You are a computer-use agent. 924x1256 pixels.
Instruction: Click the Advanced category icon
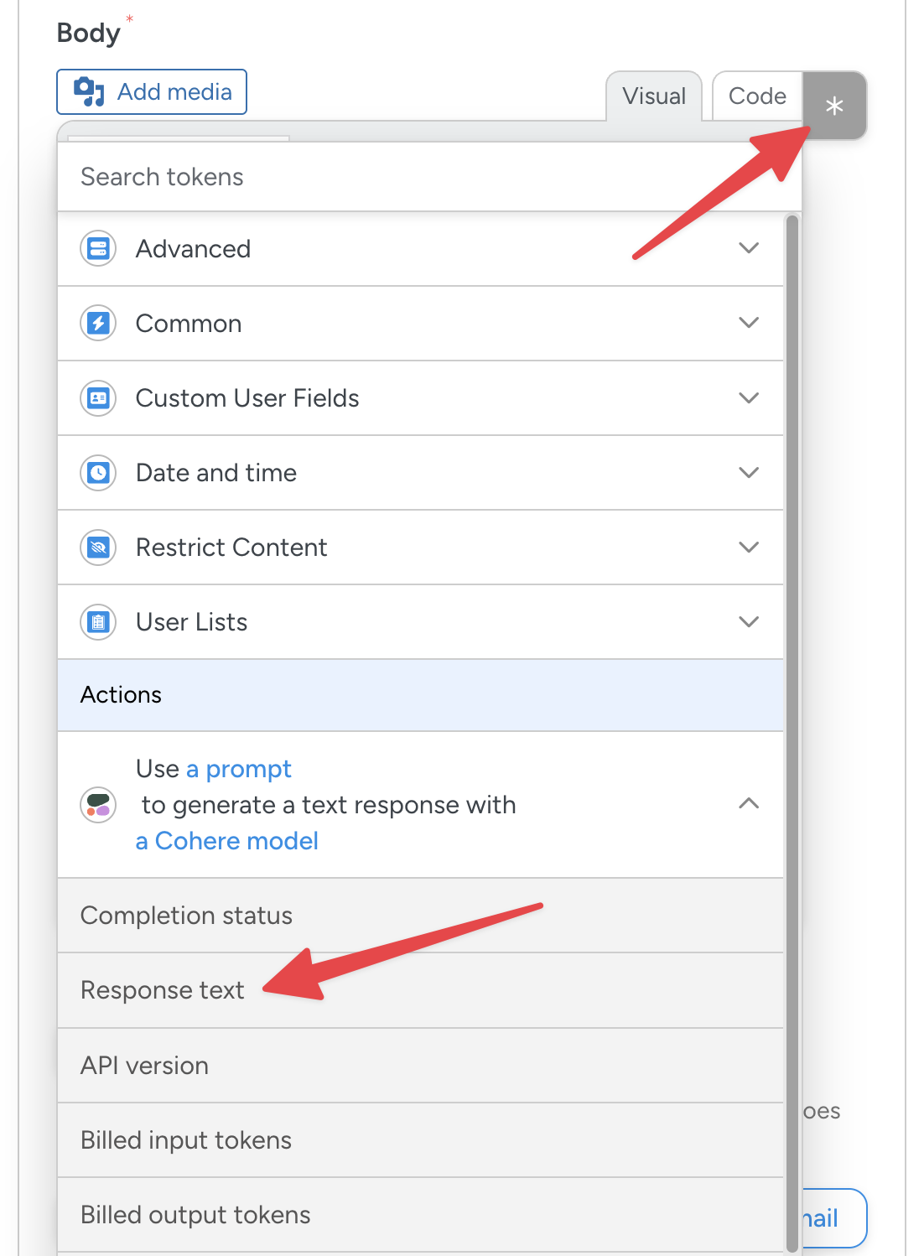tap(98, 249)
